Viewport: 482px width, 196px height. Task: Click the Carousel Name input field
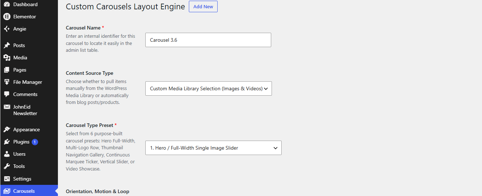[208, 40]
